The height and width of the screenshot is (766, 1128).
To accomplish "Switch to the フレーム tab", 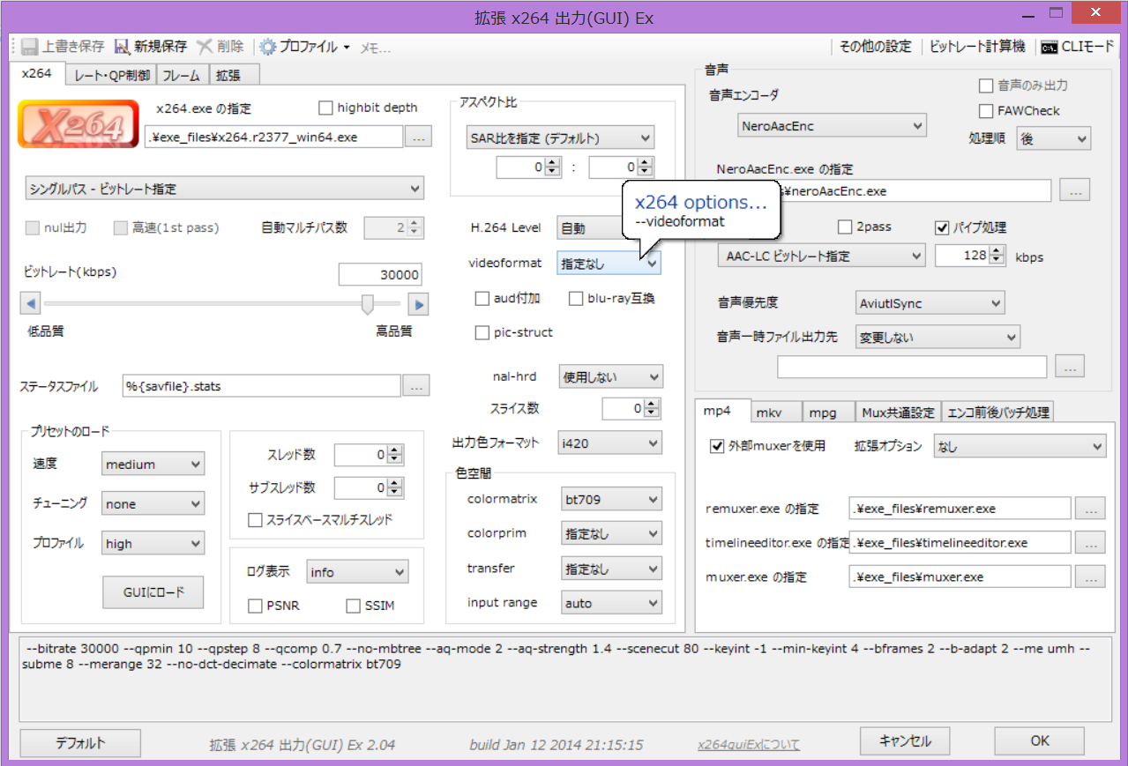I will click(x=183, y=75).
